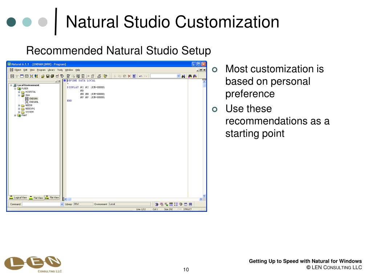Image resolution: width=372 pixels, height=279 pixels.
Task: Open the Window menu
Action: pos(69,70)
